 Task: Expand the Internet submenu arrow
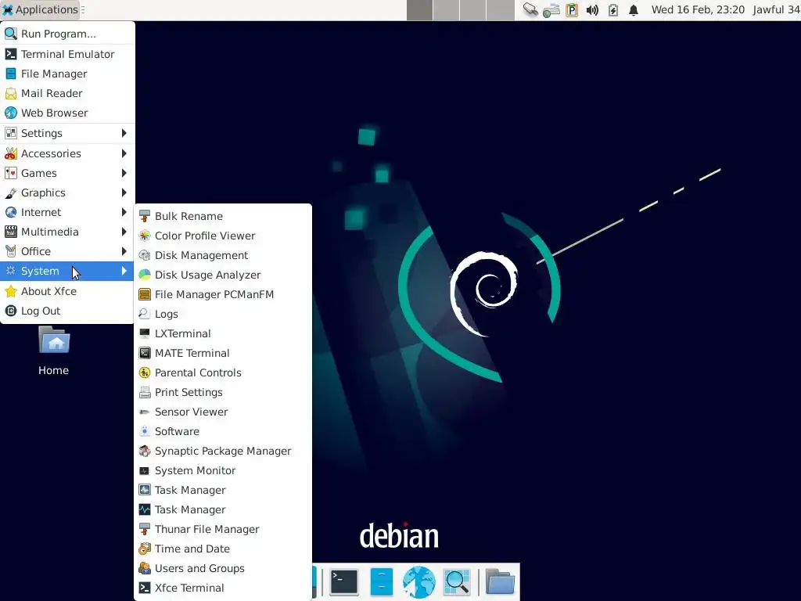(124, 212)
